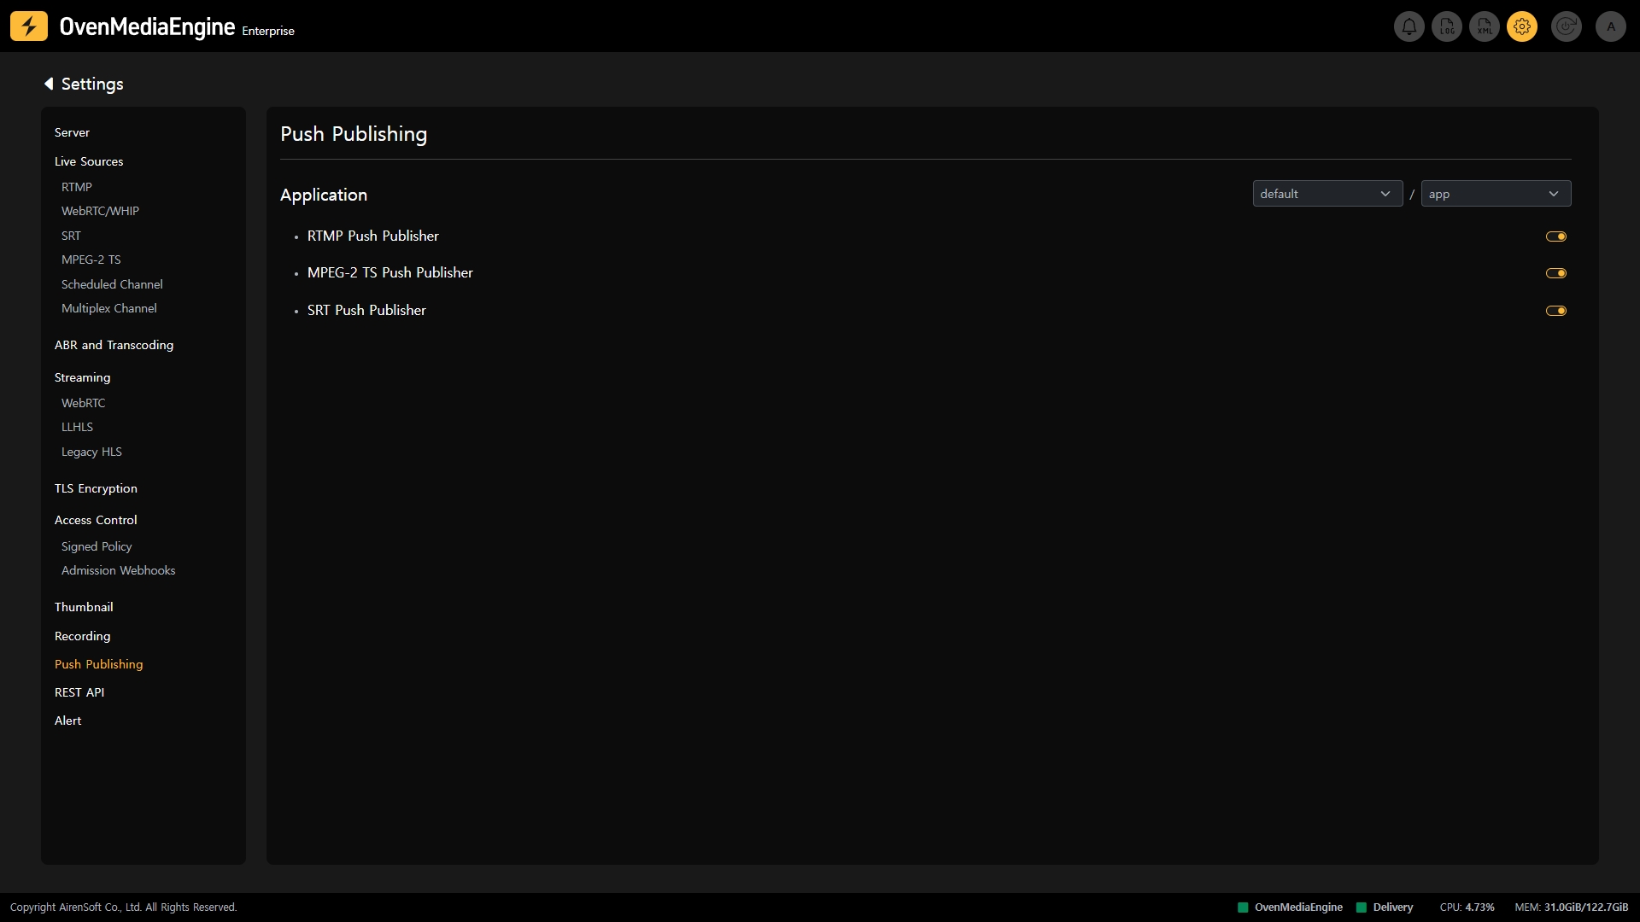
Task: Click the yellow settings gear icon
Action: point(1522,26)
